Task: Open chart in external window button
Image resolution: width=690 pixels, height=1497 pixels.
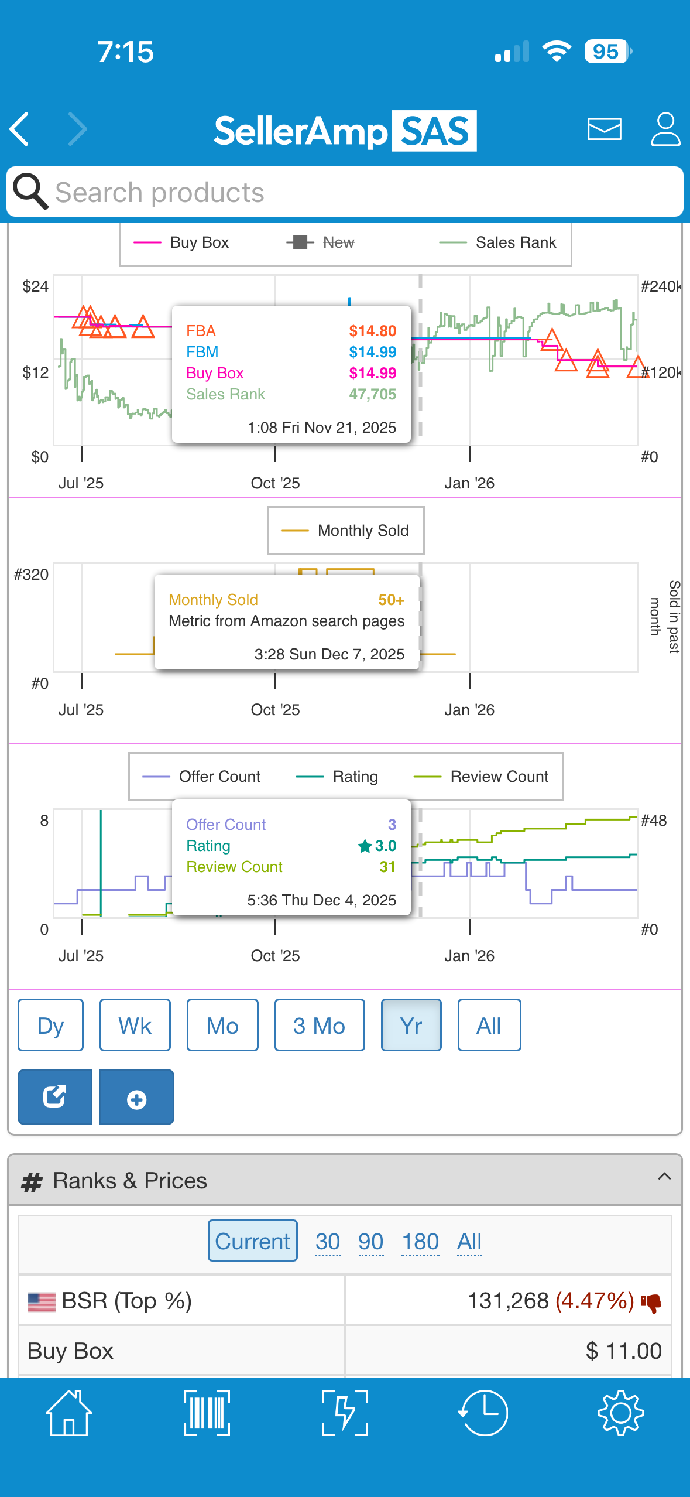Action: click(x=55, y=1096)
